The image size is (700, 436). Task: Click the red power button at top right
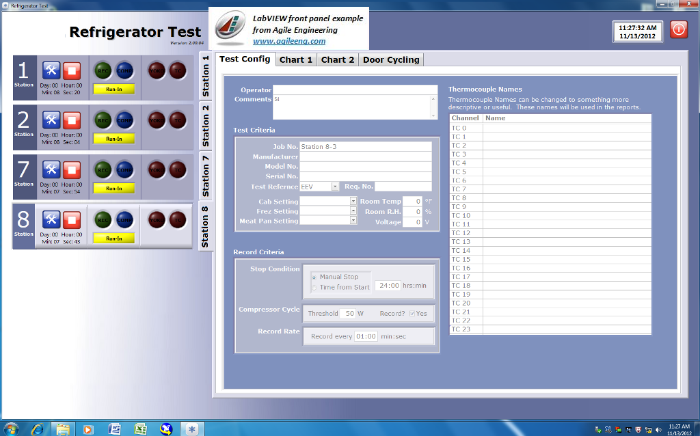pyautogui.click(x=679, y=29)
